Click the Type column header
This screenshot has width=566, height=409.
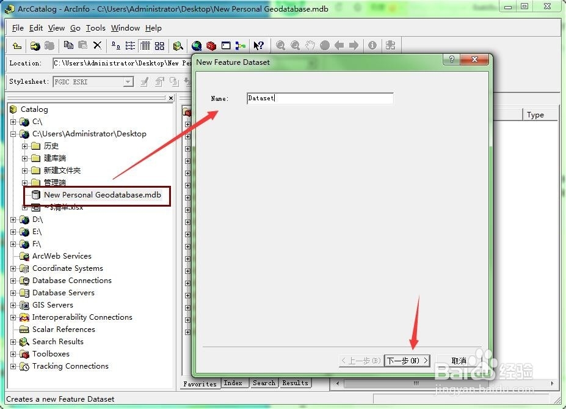pyautogui.click(x=540, y=115)
